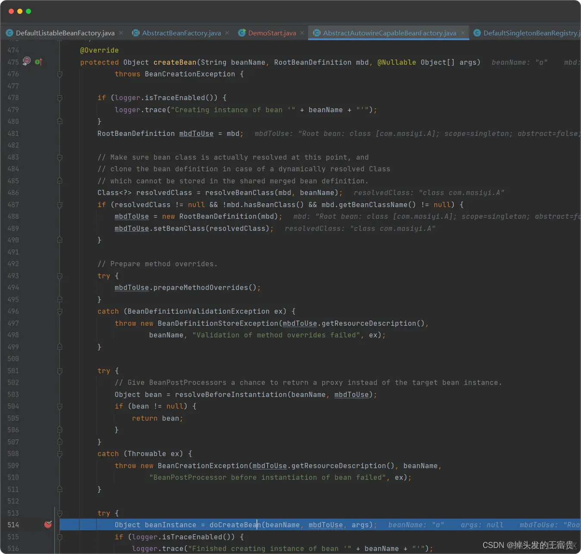Collapse the try block fold on line 513
The image size is (581, 554).
pos(60,513)
